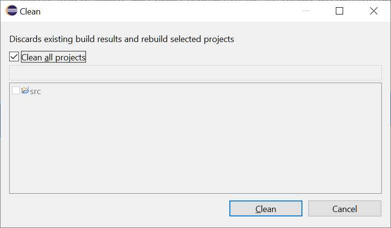The width and height of the screenshot is (391, 228).
Task: Click the 'Clean' title text in the title bar
Action: click(30, 12)
